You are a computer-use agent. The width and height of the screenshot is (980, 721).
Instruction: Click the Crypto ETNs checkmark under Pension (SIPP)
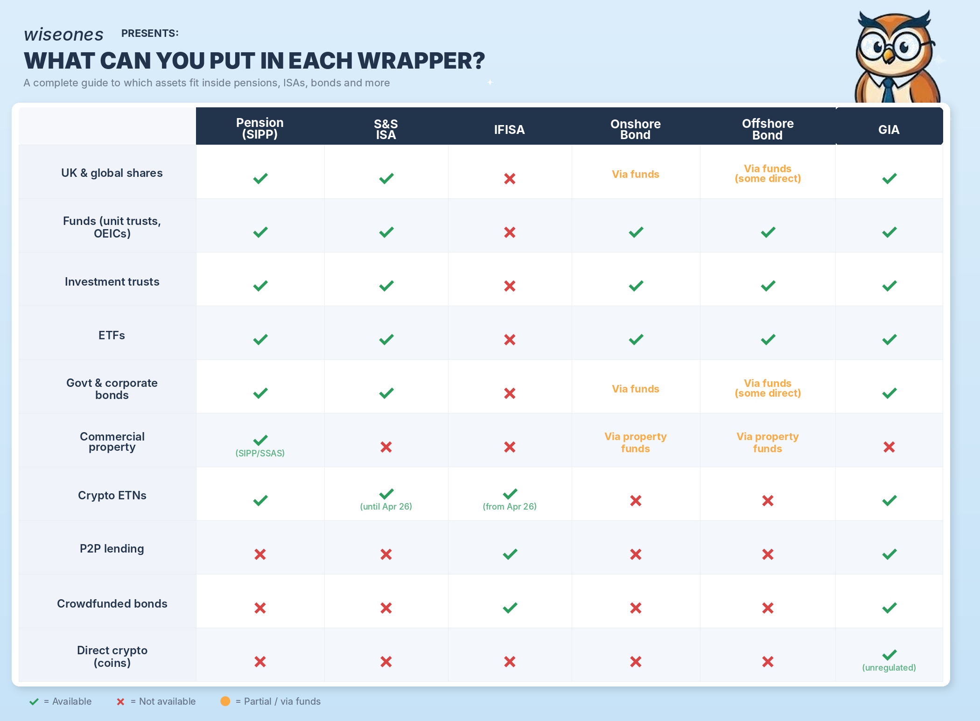260,500
